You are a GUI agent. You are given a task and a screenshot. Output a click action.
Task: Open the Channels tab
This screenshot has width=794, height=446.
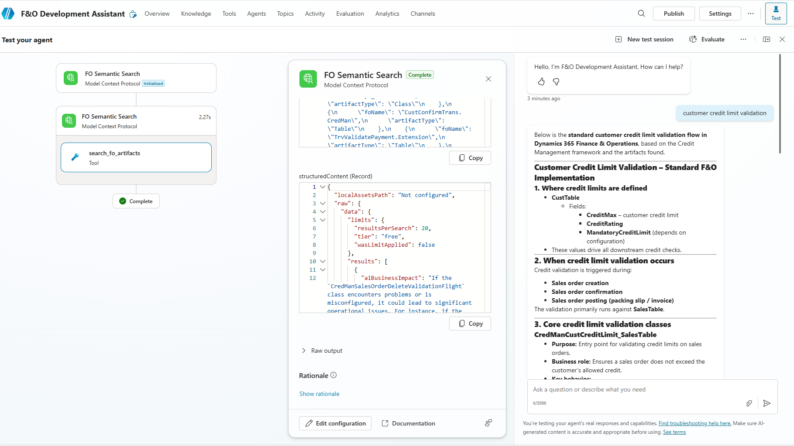click(x=423, y=14)
